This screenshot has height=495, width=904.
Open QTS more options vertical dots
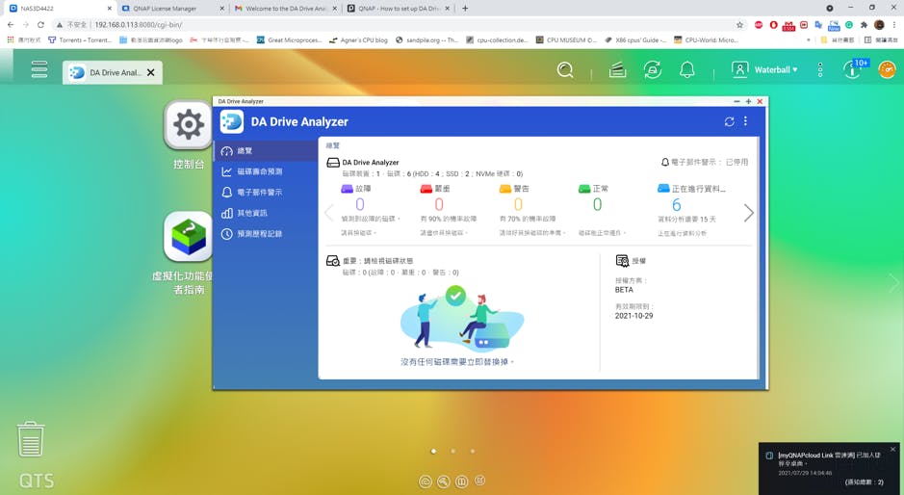pyautogui.click(x=820, y=69)
